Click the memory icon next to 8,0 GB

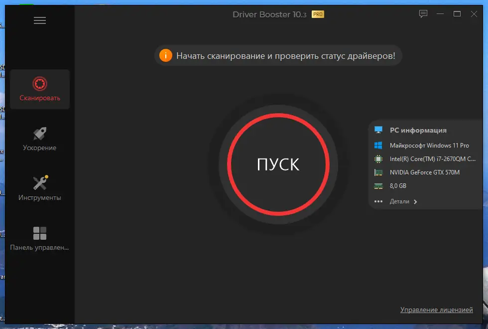click(x=378, y=185)
